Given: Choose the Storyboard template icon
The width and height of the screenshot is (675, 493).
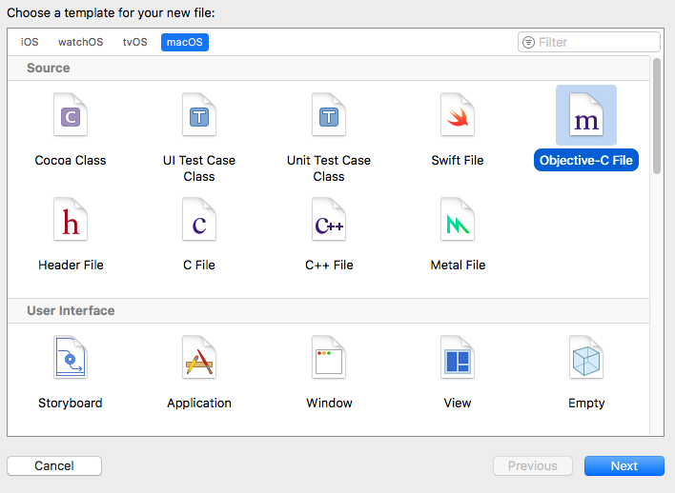Looking at the screenshot, I should pos(71,357).
